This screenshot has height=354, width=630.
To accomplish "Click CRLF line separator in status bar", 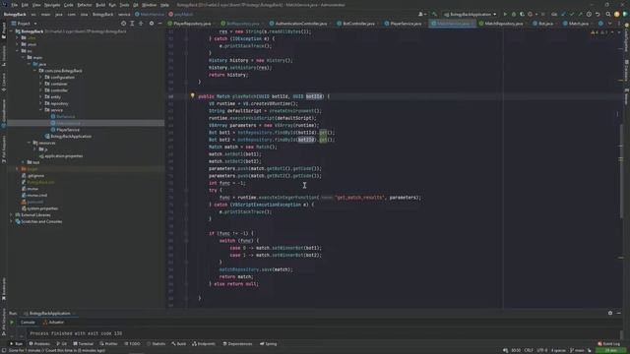I will pos(529,350).
